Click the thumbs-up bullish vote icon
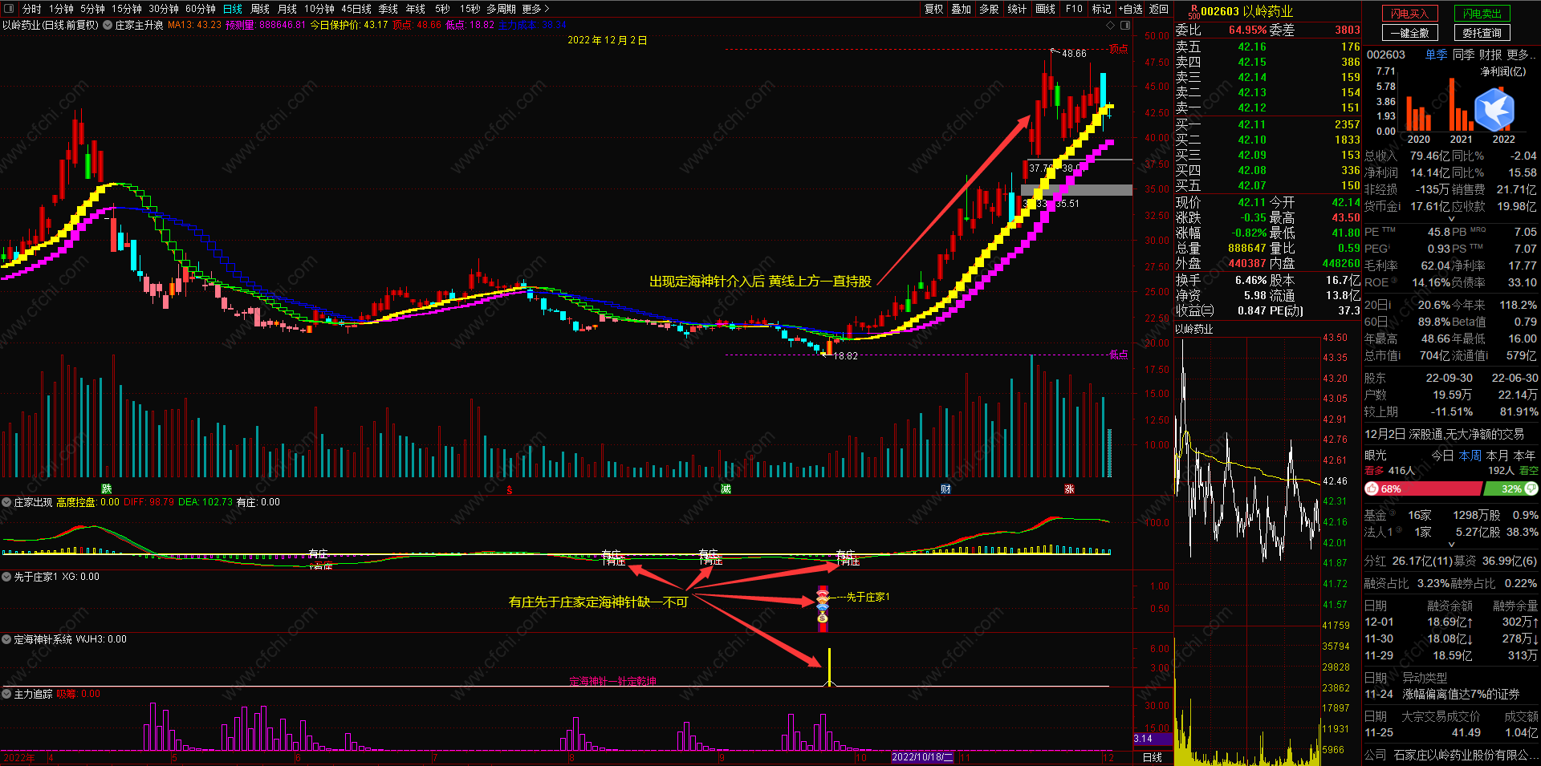Viewport: 1541px width, 766px height. [1372, 488]
